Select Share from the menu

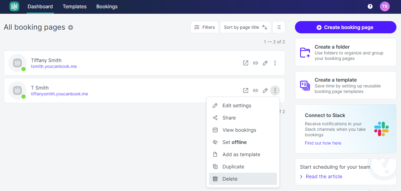[x=243, y=118]
